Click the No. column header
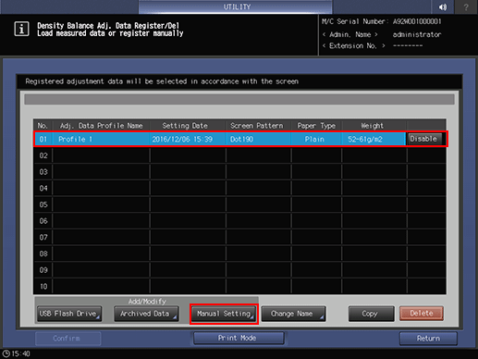 [x=43, y=126]
